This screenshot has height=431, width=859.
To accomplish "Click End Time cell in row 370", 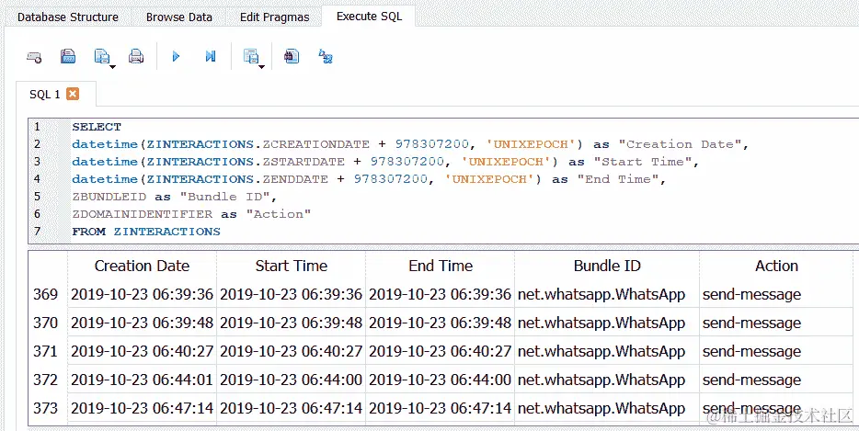I will point(441,323).
